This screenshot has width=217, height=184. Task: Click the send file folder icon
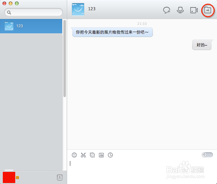pos(208,10)
